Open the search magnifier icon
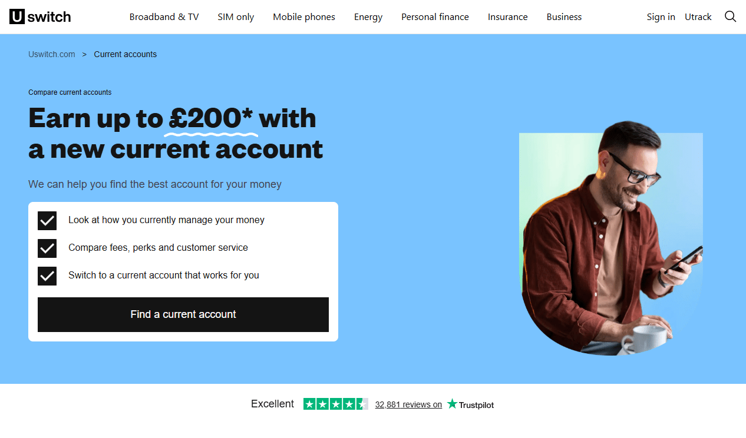 [730, 16]
